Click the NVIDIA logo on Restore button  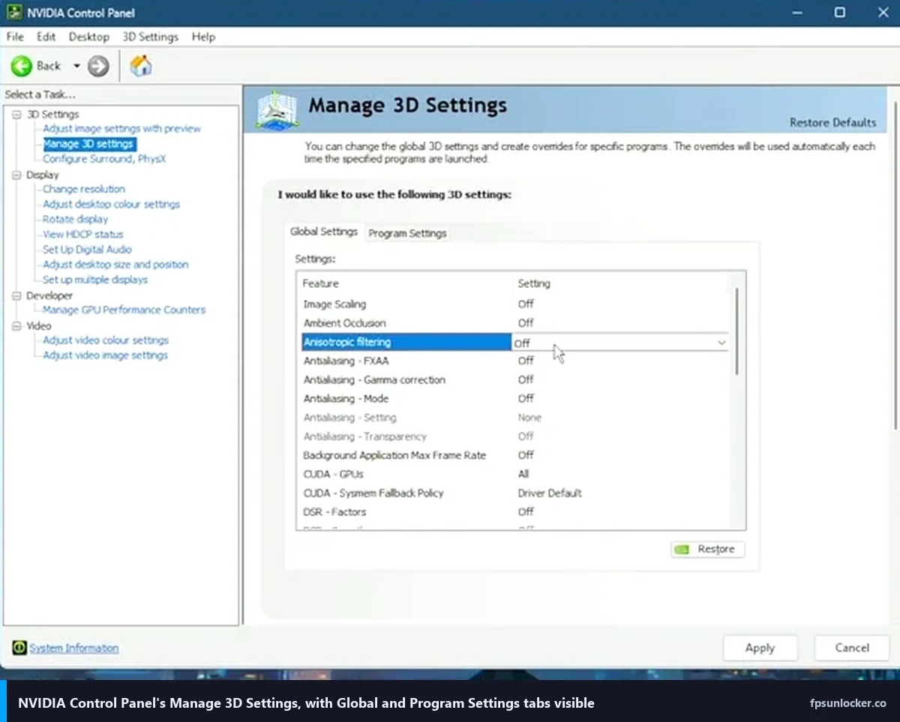pos(682,550)
